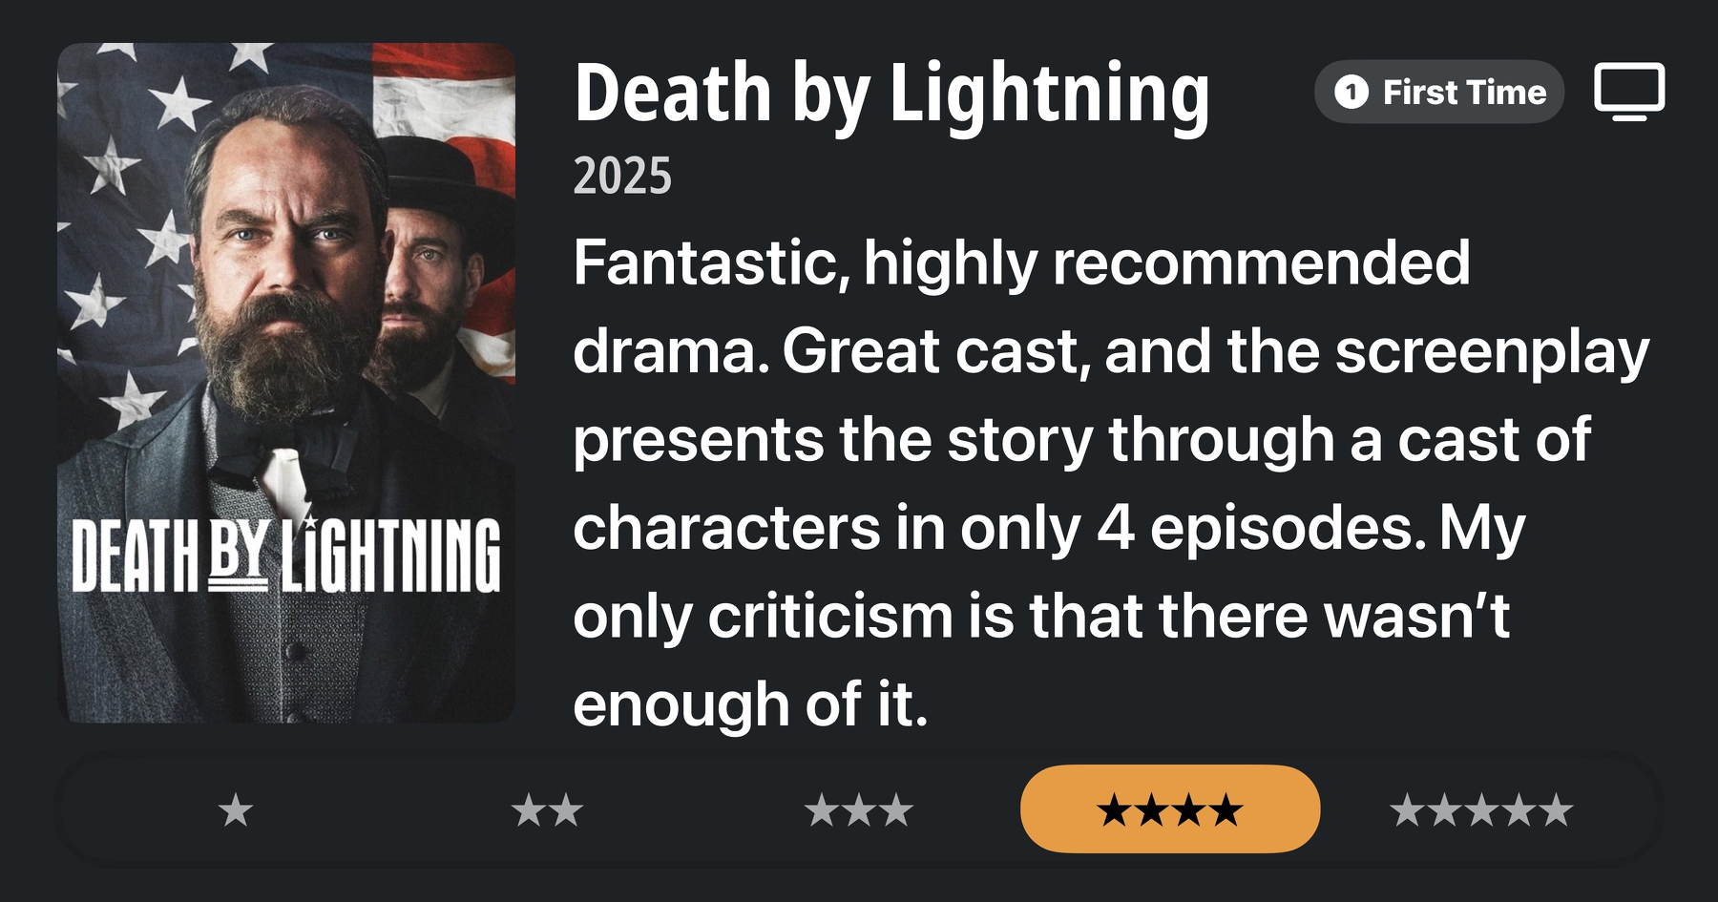Viewport: 1718px width, 902px height.
Task: Rate the show five stars
Action: 1480,811
